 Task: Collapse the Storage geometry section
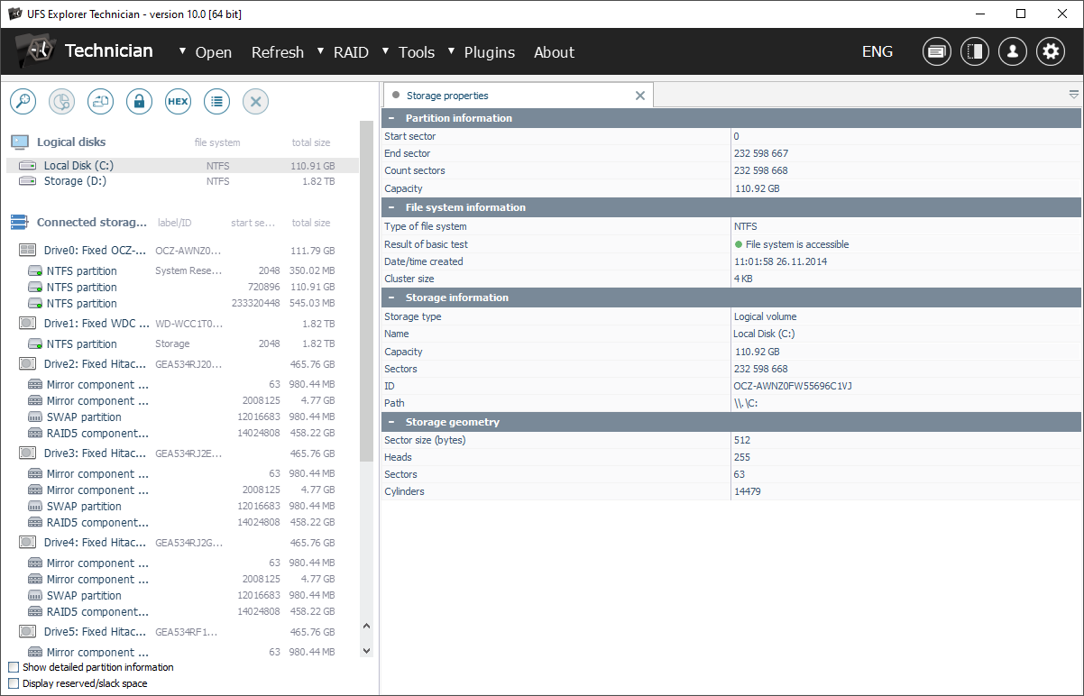(391, 422)
